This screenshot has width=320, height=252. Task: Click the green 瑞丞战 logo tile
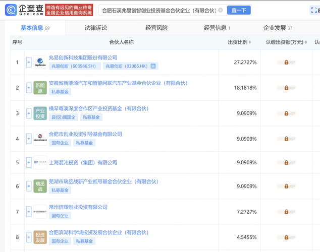tap(40, 186)
